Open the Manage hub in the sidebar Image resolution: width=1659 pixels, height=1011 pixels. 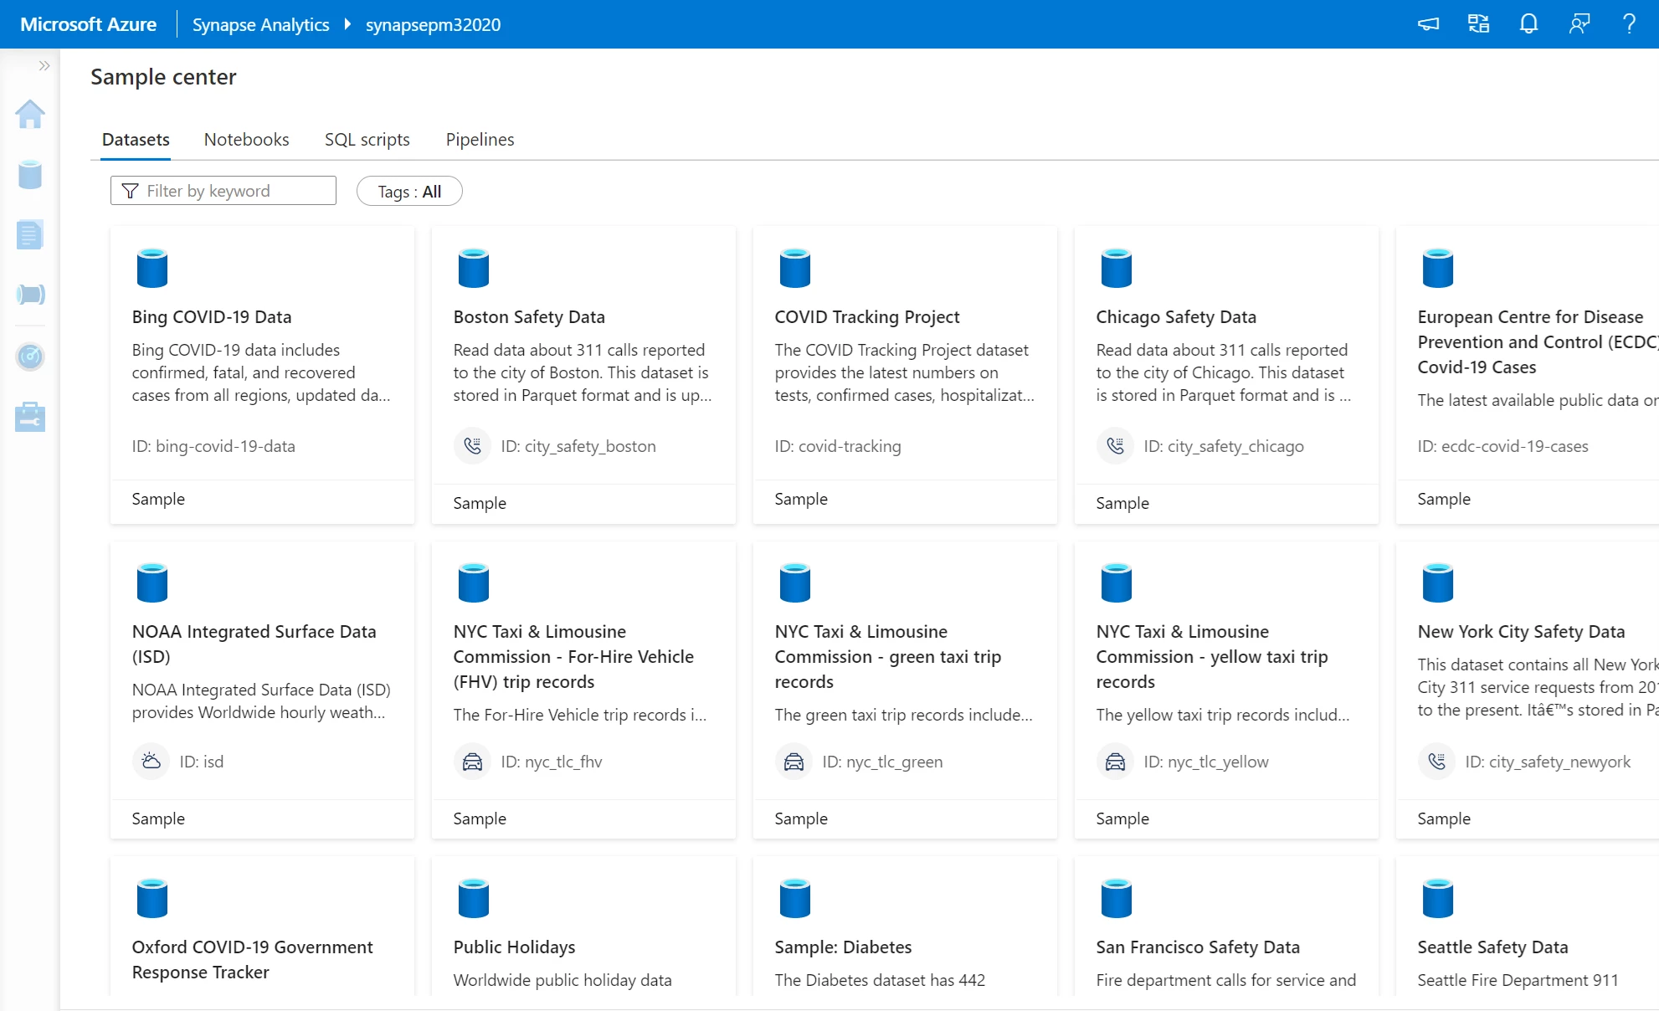(30, 416)
